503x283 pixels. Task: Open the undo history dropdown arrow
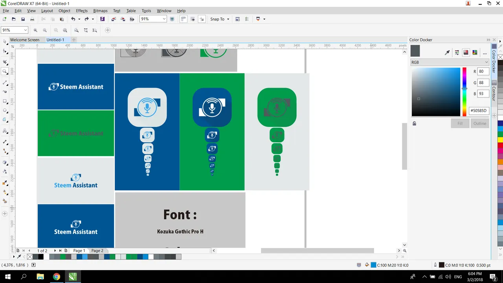pos(79,19)
